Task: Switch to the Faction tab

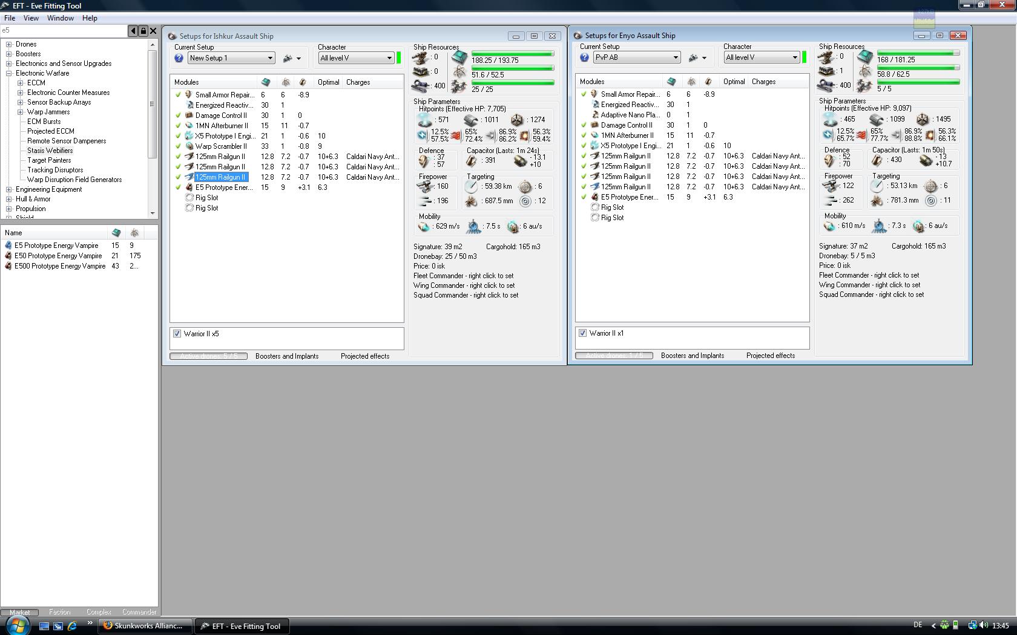Action: click(59, 612)
